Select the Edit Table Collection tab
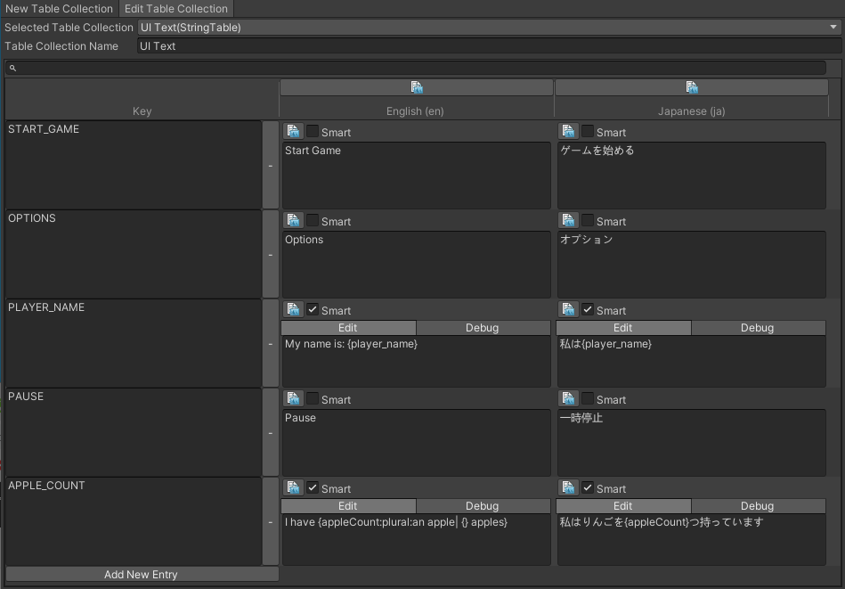Screen dimensions: 845x589 175,9
